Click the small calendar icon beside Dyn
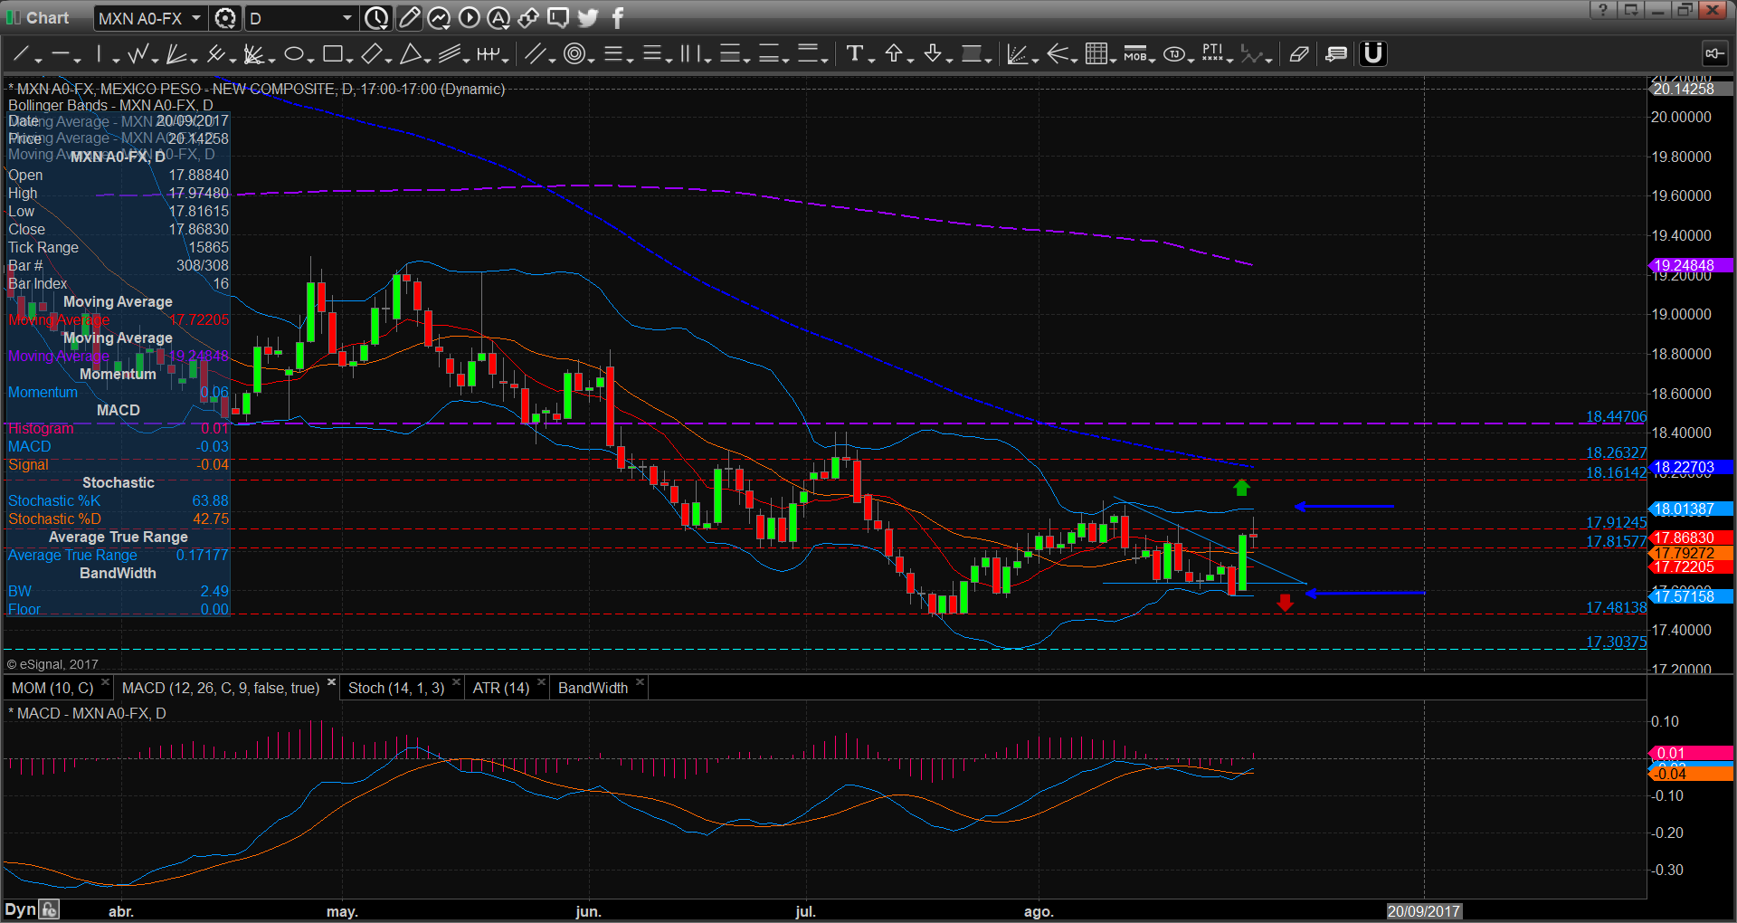 pyautogui.click(x=50, y=909)
